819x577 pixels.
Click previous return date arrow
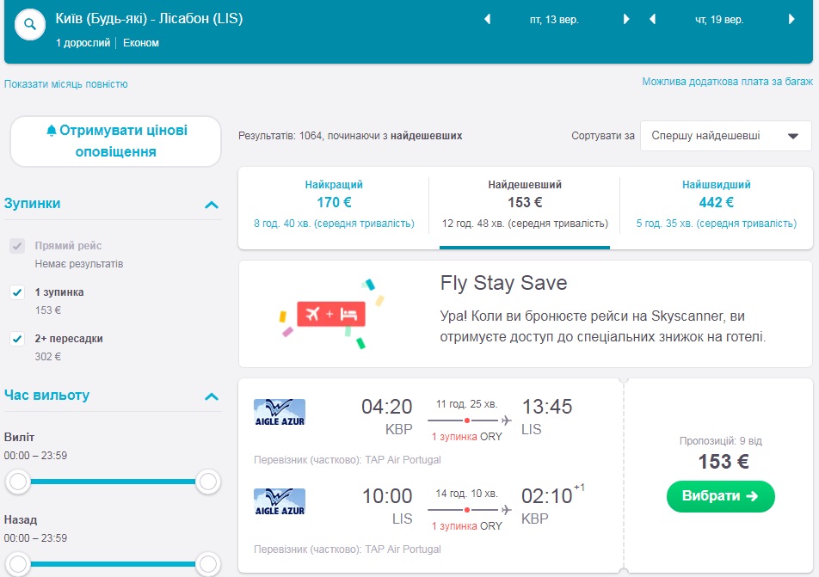click(x=653, y=19)
